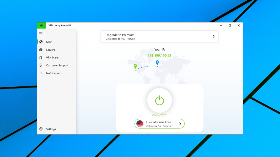Click 'California, San Francisco' subtitle

(x=160, y=126)
